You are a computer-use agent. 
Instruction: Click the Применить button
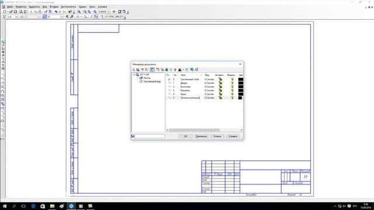click(x=201, y=136)
